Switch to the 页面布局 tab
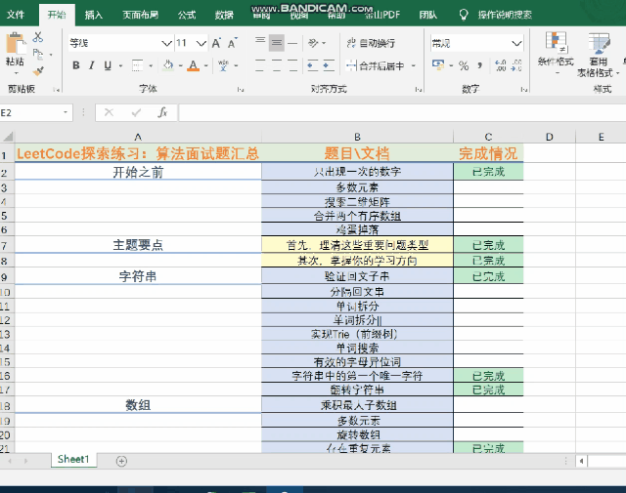 (140, 15)
